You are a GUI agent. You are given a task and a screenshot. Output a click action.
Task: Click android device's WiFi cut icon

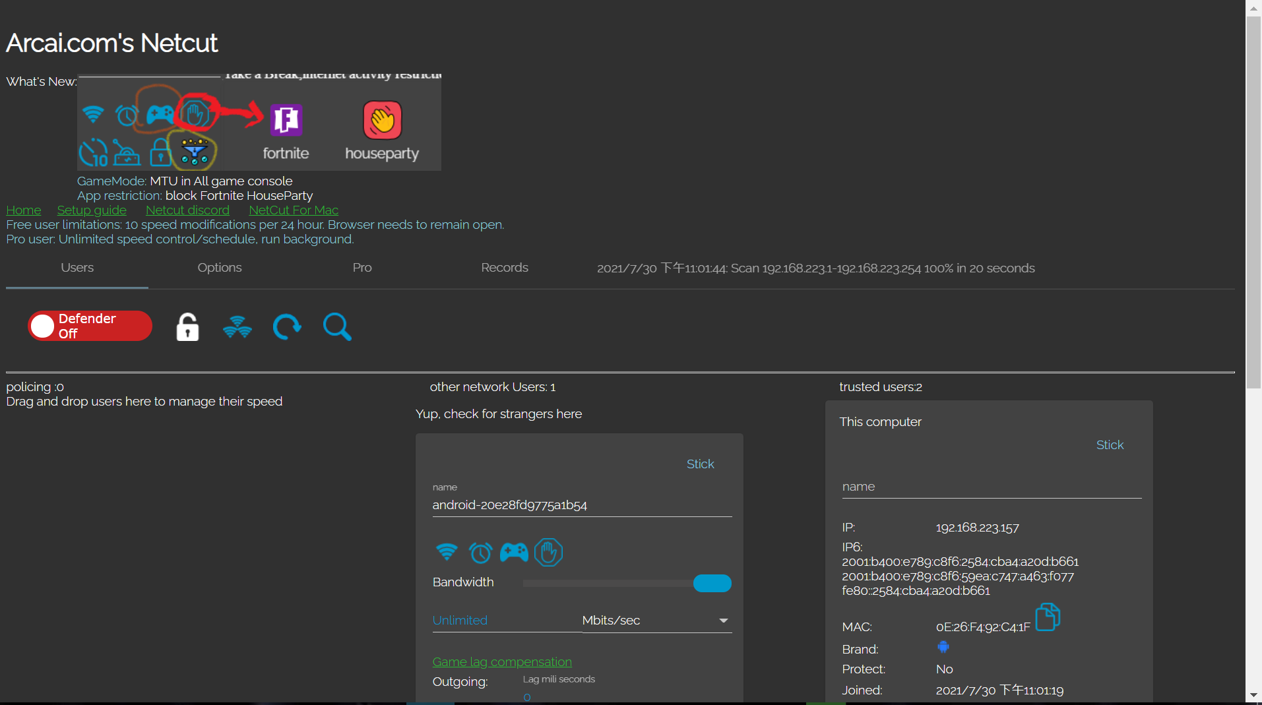[x=447, y=552]
